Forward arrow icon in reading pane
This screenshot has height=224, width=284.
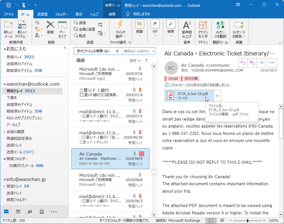coord(261,63)
